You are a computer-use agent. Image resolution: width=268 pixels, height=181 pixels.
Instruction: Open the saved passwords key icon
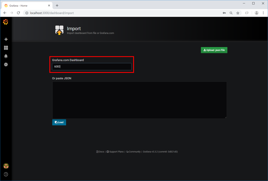pyautogui.click(x=224, y=13)
